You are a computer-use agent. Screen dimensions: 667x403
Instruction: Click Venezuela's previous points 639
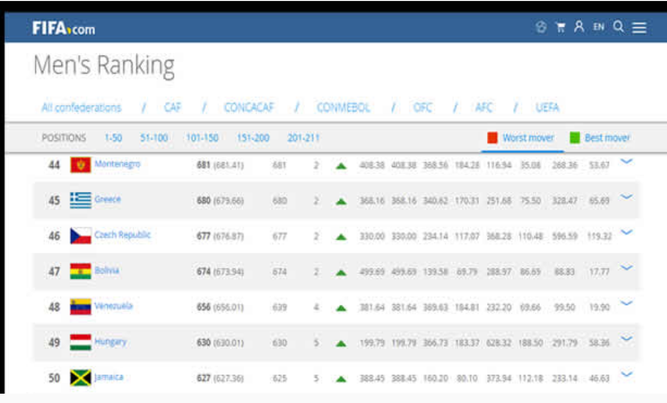click(280, 307)
